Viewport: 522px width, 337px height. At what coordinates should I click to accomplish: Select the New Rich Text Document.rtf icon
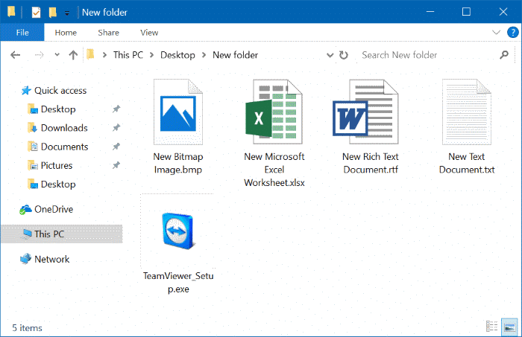[x=365, y=112]
